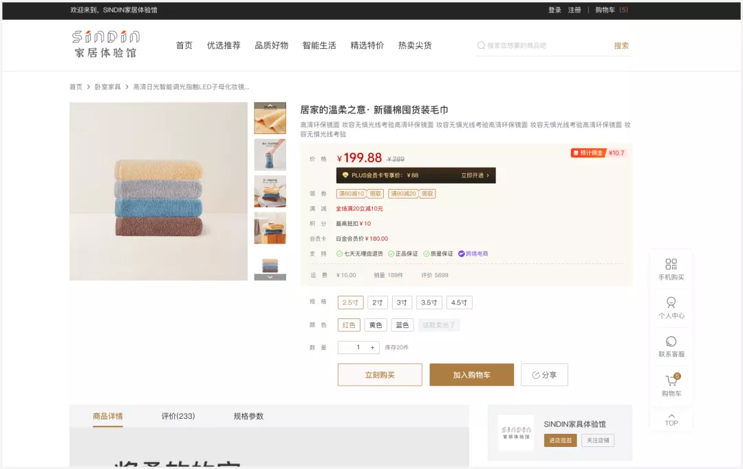Image resolution: width=743 pixels, height=469 pixels.
Task: Click the search magnifier icon in header
Action: [x=481, y=45]
